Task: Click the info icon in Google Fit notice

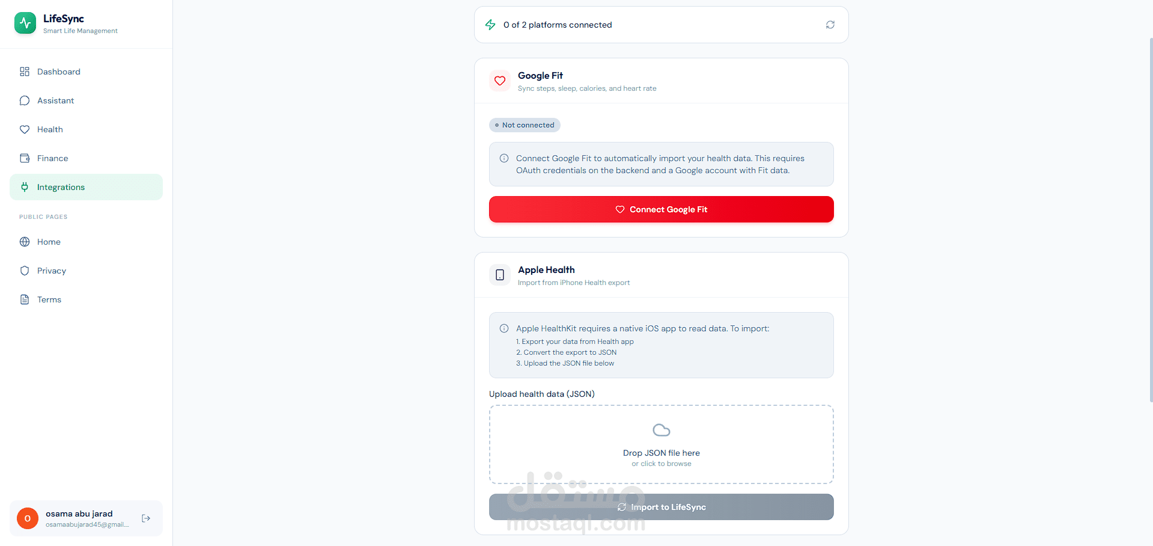Action: pyautogui.click(x=504, y=158)
